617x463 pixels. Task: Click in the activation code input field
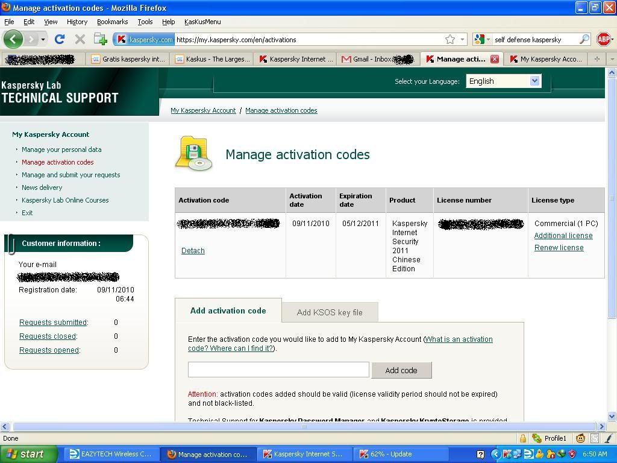coord(278,370)
